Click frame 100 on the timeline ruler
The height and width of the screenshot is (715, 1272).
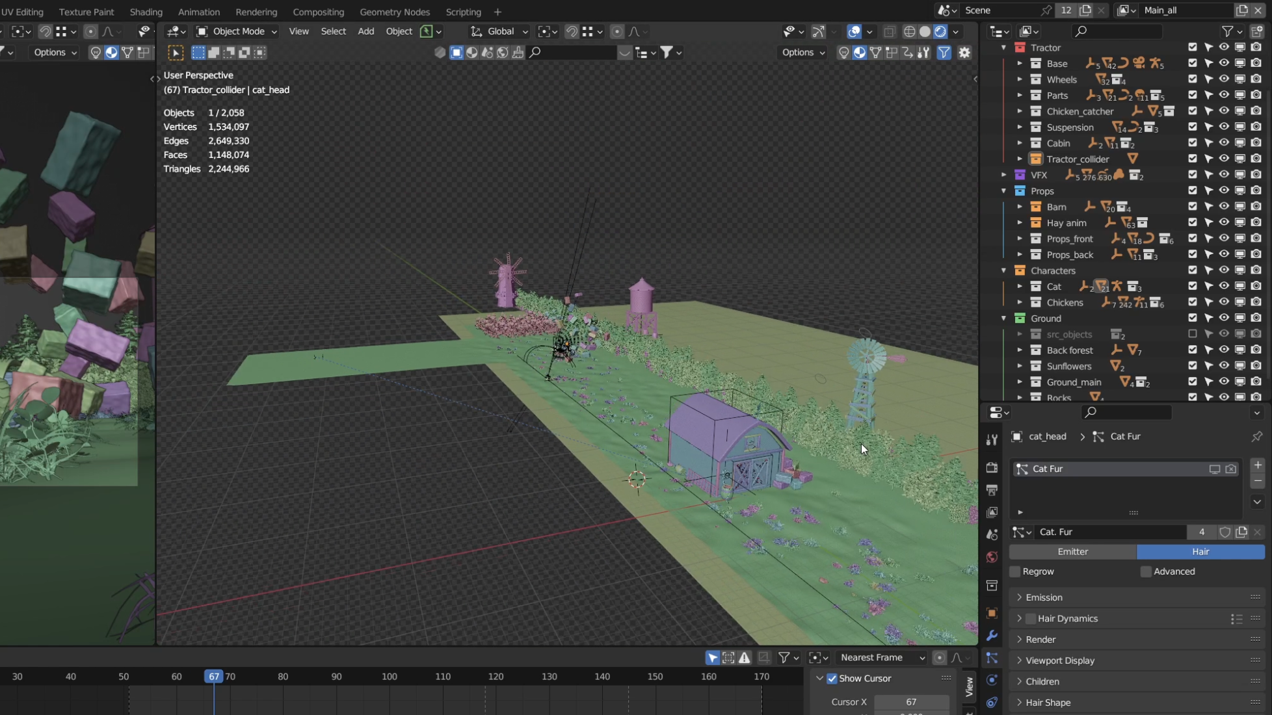(389, 677)
